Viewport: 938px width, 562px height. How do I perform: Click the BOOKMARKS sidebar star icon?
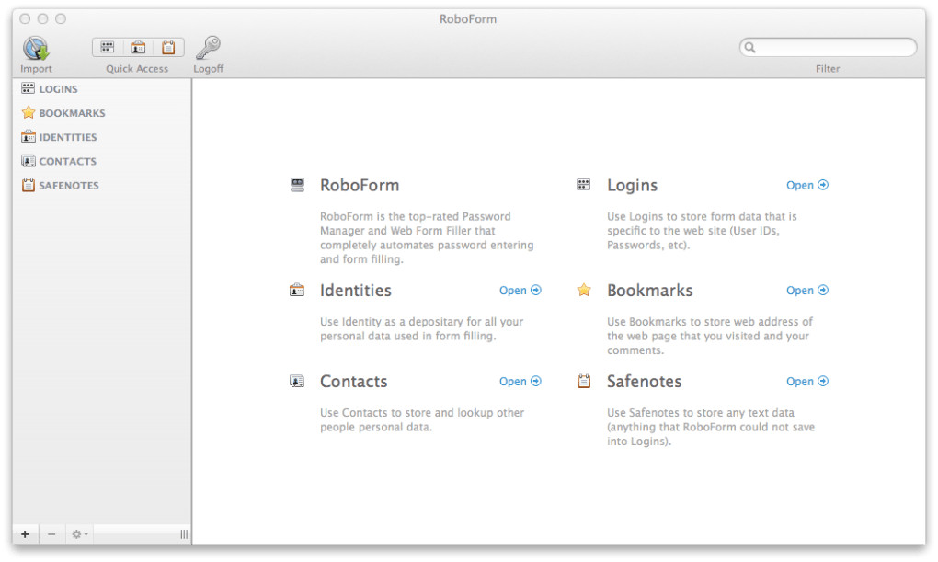point(29,112)
